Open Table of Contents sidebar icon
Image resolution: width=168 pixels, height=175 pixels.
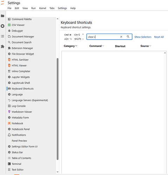click(2, 36)
